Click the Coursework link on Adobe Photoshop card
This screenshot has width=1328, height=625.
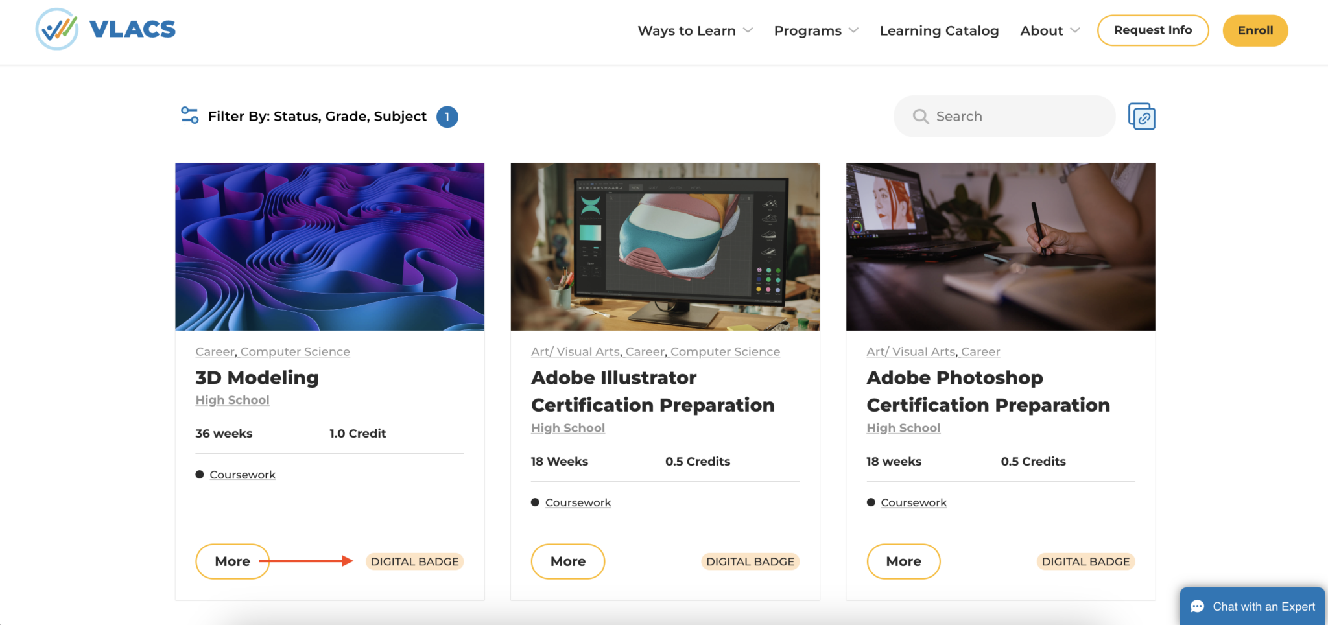pos(914,502)
